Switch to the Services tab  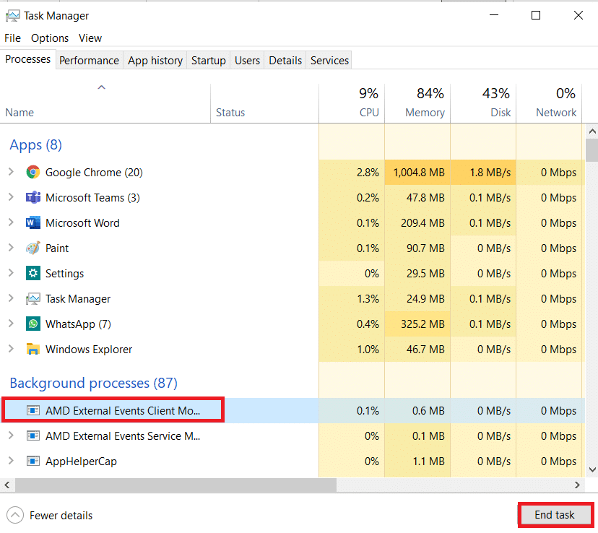tap(329, 61)
